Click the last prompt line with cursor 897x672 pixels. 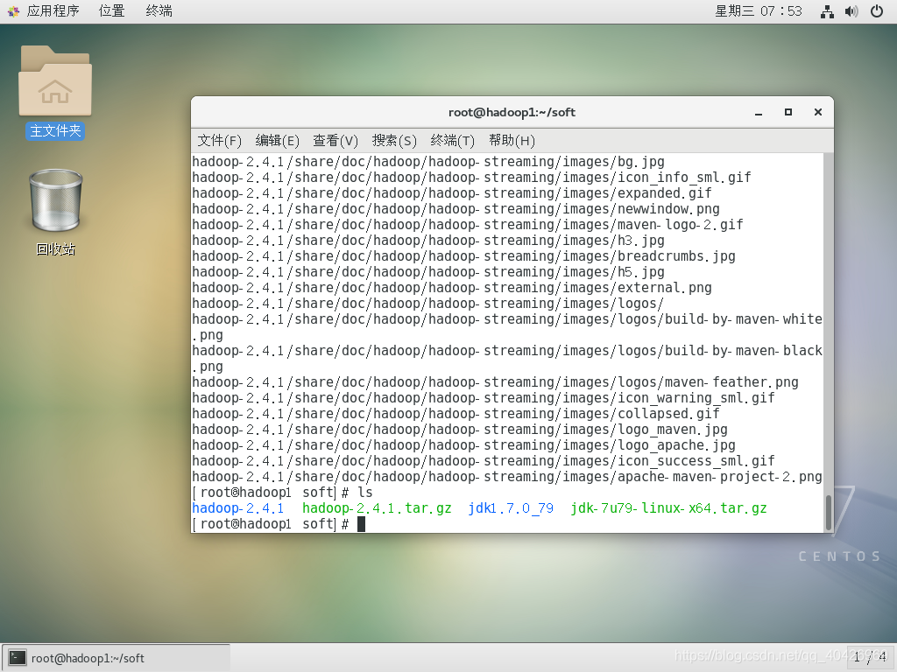click(x=279, y=523)
